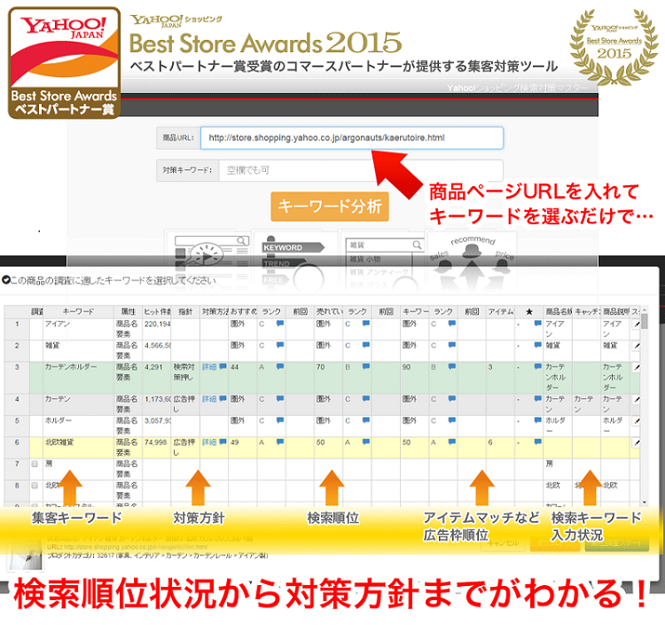This screenshot has height=625, width=665.
Task: Open comment icon next to 90 rank in カーテンホルダー row
Action: 452,366
